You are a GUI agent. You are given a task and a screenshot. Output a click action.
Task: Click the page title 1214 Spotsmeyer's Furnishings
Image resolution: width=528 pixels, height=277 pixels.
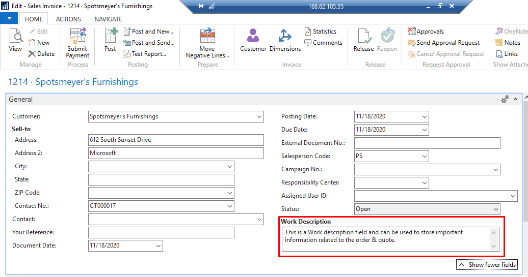point(73,82)
